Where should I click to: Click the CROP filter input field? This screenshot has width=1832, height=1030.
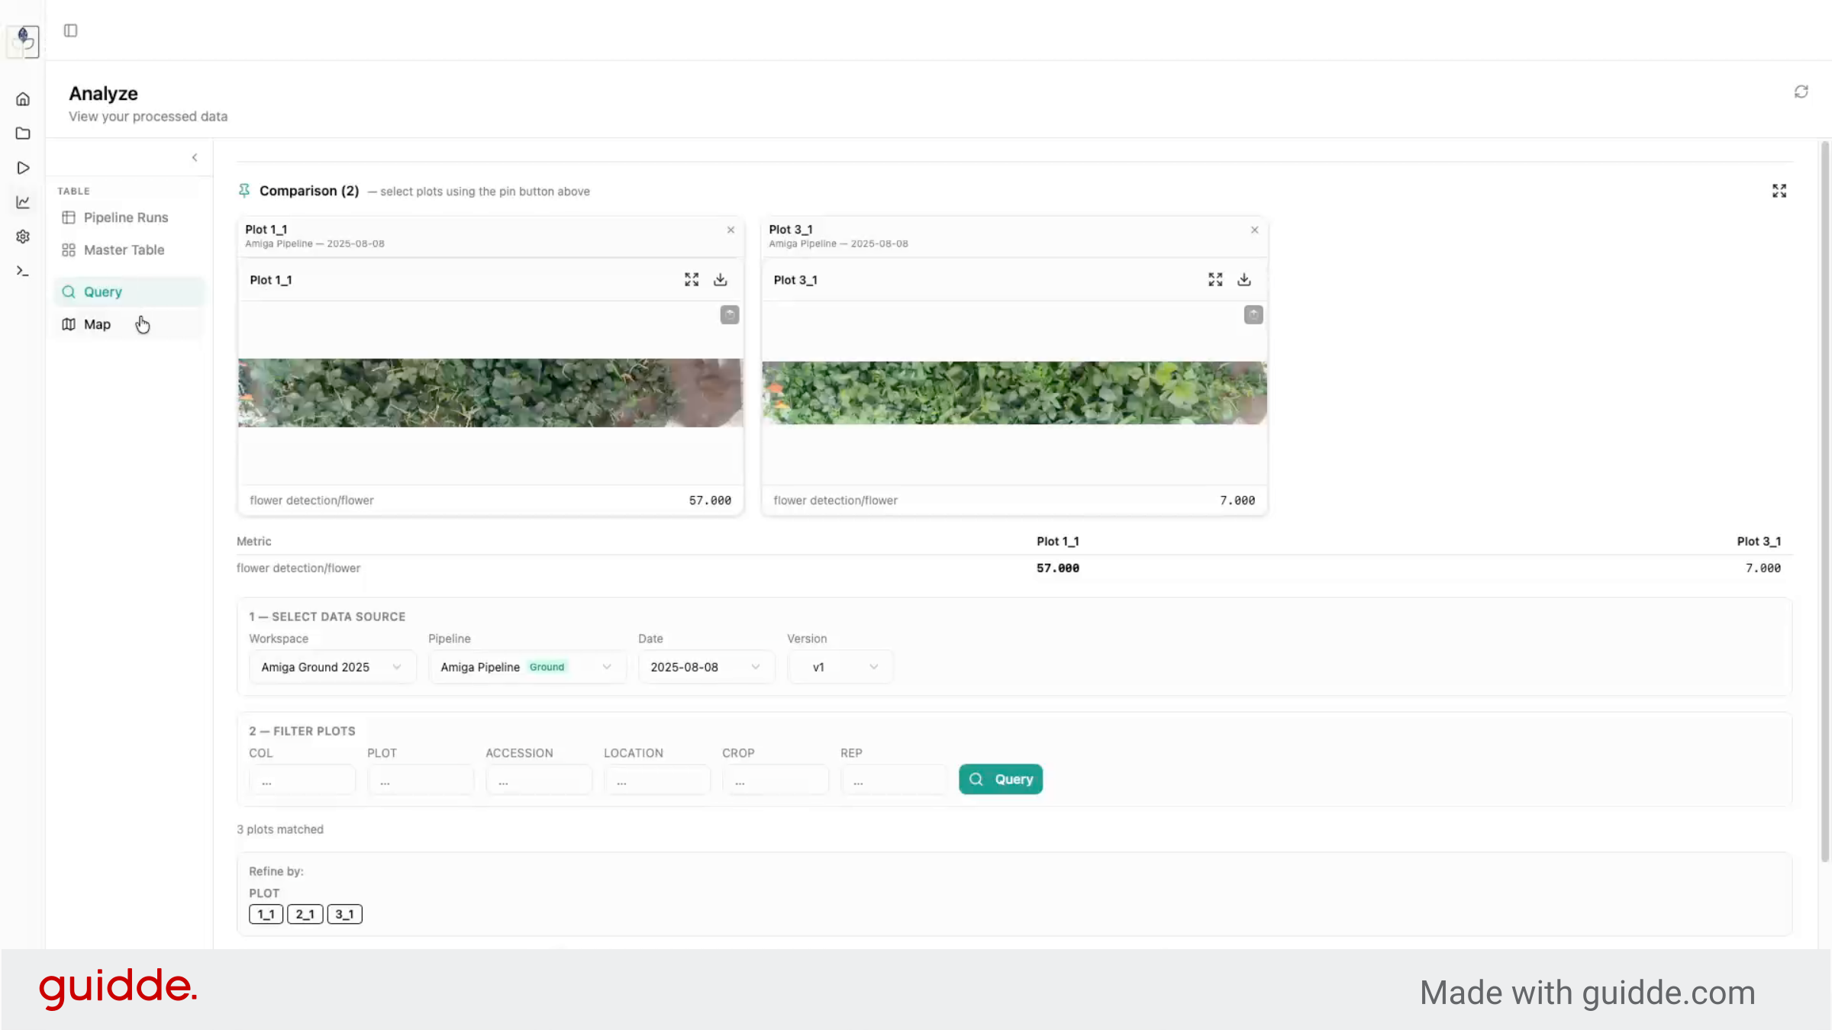pos(776,780)
